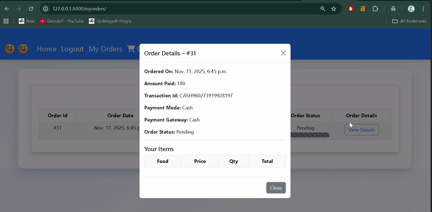Viewport: 432px width, 212px height.
Task: Click the zoom magnifier icon in address bar
Action: point(323,9)
